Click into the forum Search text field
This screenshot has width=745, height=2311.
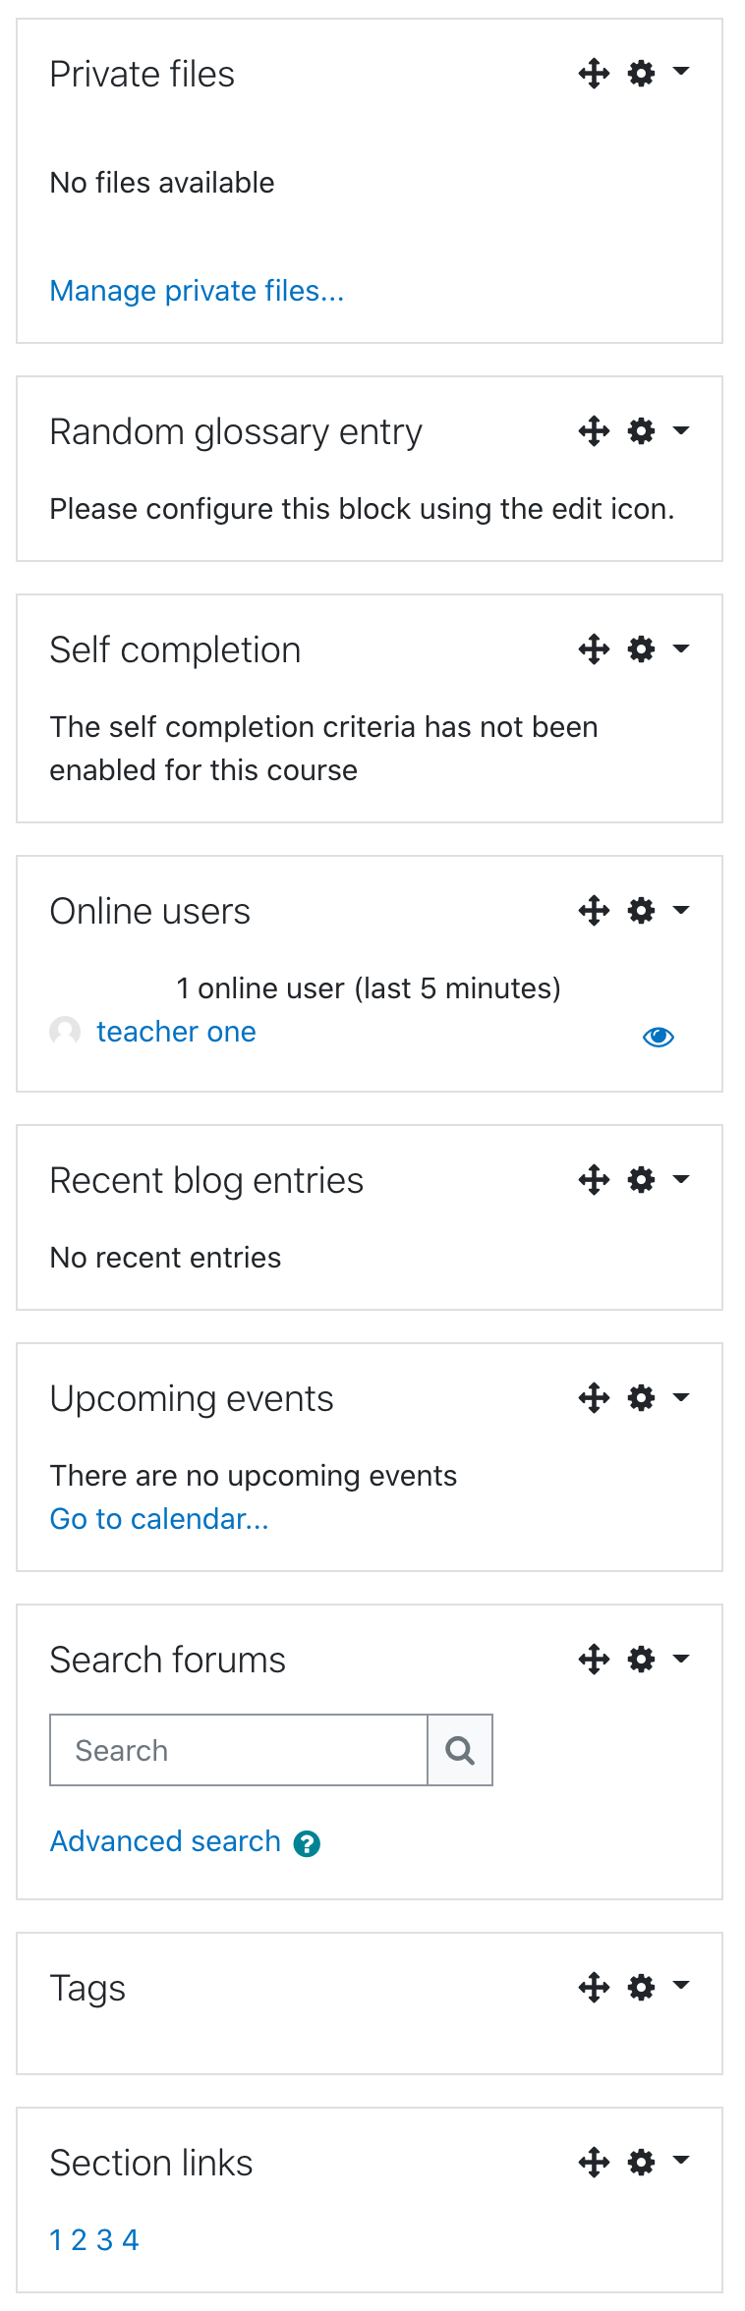pyautogui.click(x=239, y=1750)
